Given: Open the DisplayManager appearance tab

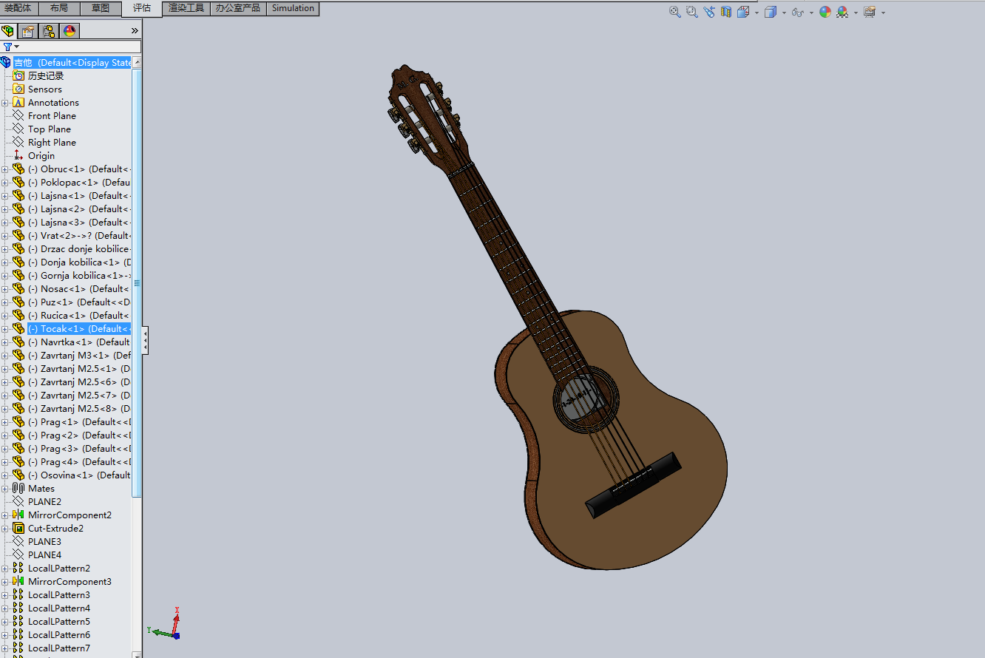Looking at the screenshot, I should (x=70, y=31).
